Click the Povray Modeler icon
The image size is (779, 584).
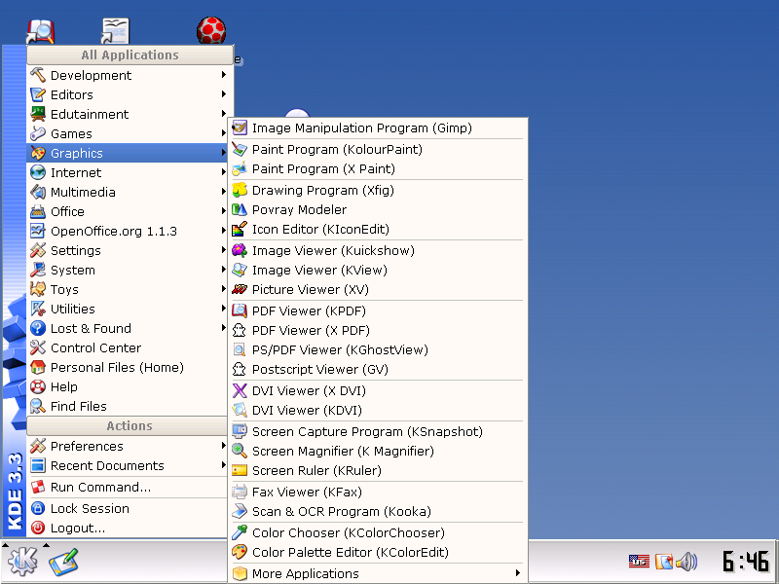click(240, 209)
